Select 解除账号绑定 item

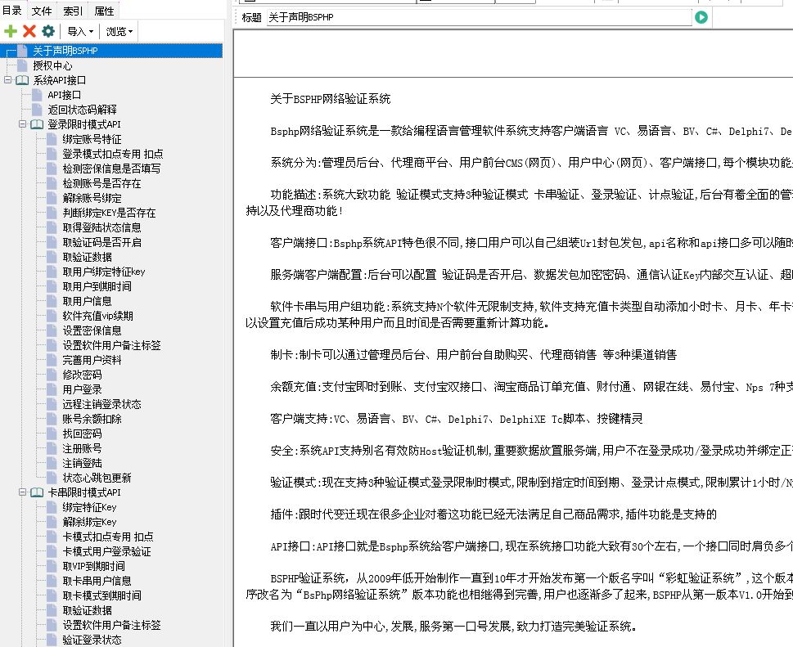pyautogui.click(x=92, y=198)
